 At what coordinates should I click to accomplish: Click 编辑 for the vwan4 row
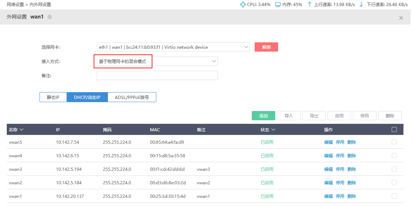coord(328,155)
